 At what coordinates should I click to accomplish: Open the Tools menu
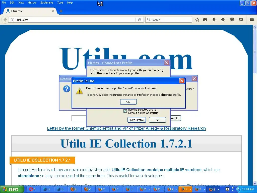(x=60, y=3)
